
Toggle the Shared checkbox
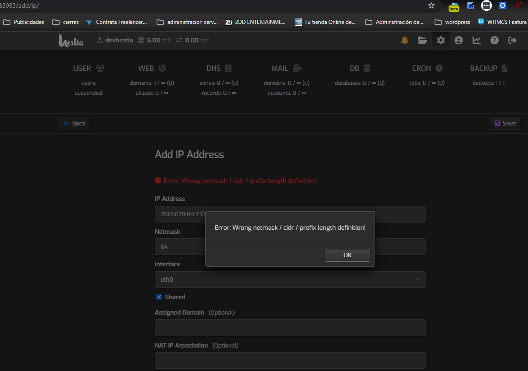tap(159, 297)
